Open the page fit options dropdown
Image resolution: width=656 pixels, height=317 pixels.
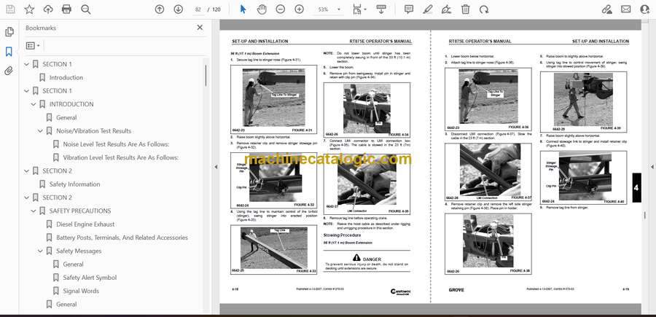[x=359, y=9]
